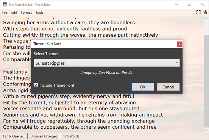Screen dimensions: 209x140
Task: Open the Tools menu
Action: [39, 12]
